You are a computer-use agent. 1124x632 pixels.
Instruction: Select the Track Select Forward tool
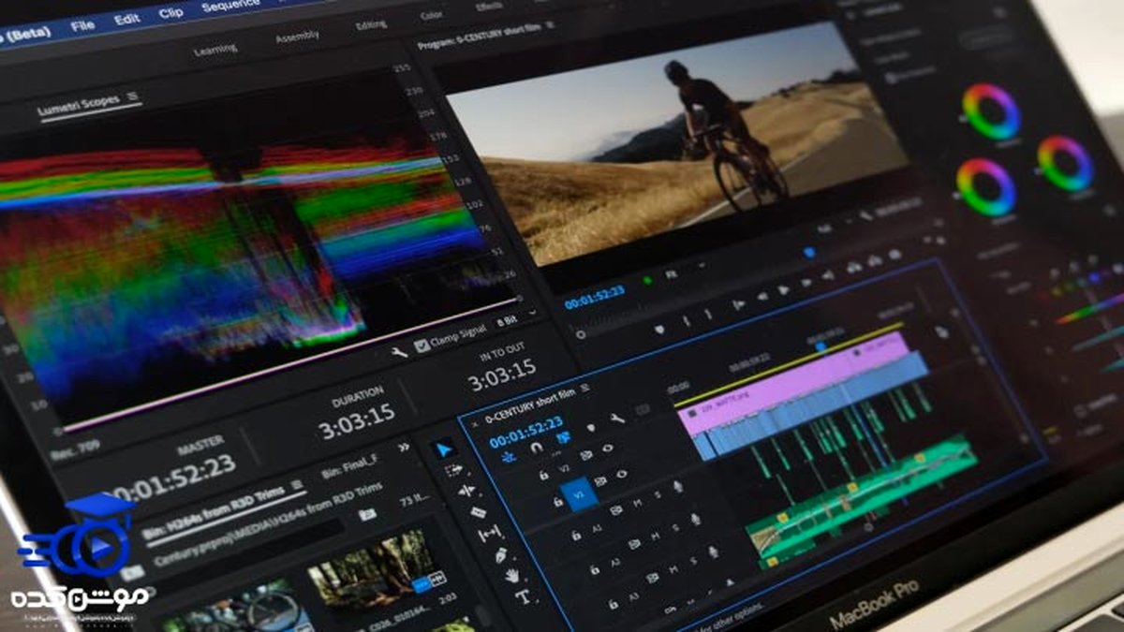(x=454, y=470)
